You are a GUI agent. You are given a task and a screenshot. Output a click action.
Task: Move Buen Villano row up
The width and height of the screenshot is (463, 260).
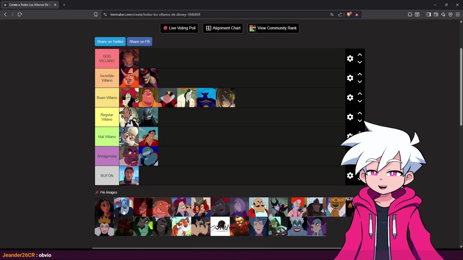[x=360, y=94]
